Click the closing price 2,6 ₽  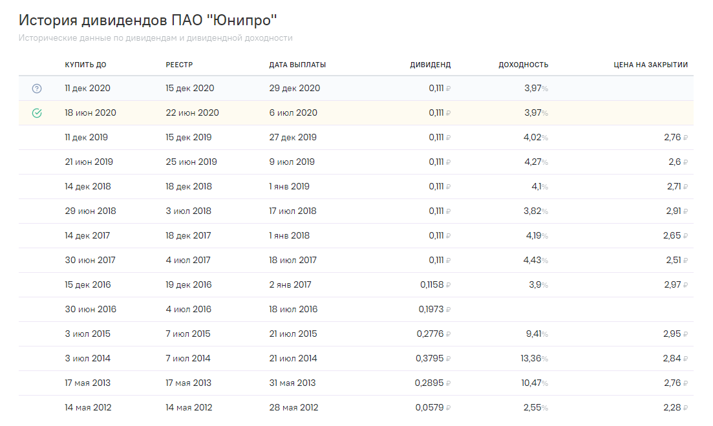(678, 162)
